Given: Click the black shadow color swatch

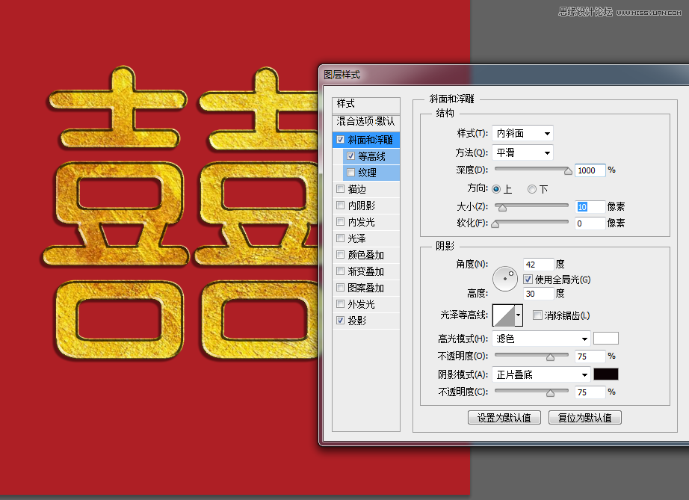Looking at the screenshot, I should click(606, 374).
